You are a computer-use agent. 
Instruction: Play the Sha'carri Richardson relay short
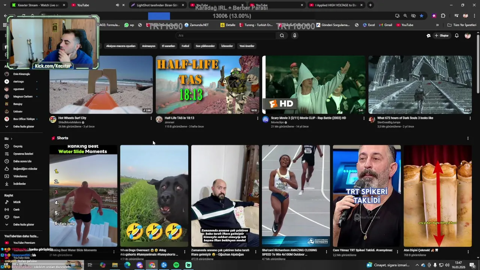click(x=296, y=196)
